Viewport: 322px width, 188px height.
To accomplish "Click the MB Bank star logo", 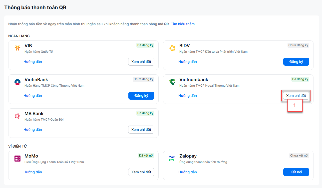I will (x=17, y=116).
